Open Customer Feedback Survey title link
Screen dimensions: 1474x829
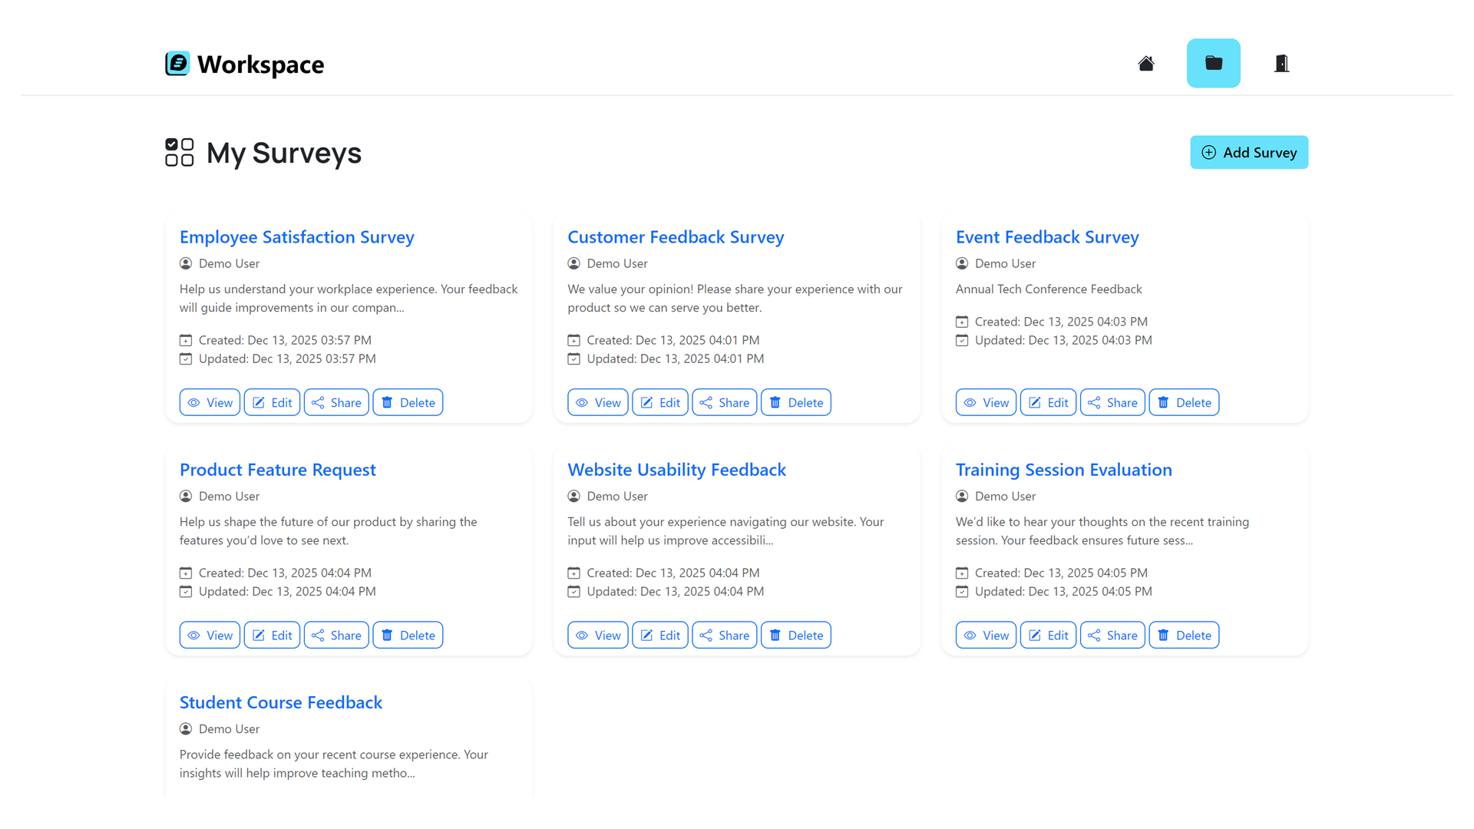(676, 237)
